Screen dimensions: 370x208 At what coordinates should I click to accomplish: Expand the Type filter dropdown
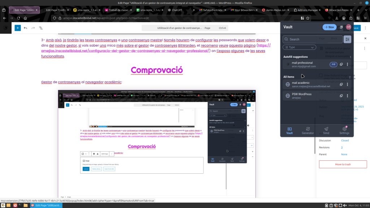pyautogui.click(x=299, y=47)
